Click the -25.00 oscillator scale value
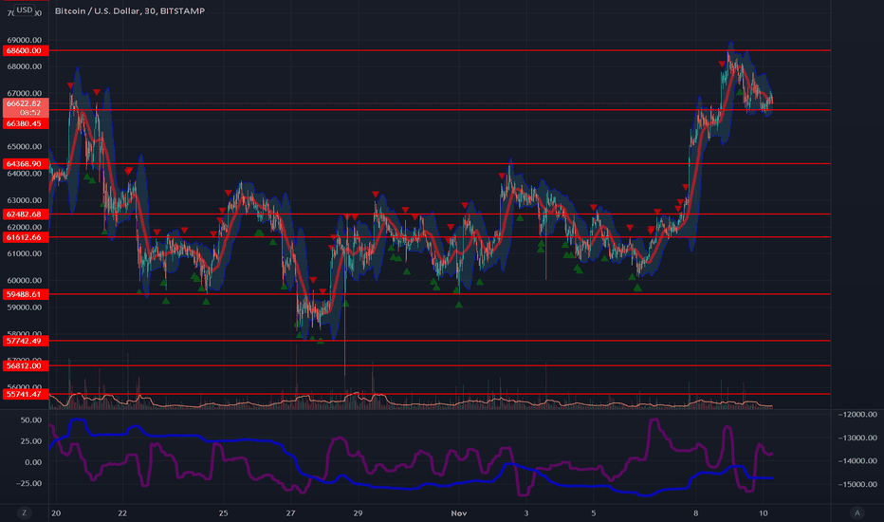This screenshot has width=884, height=522. (x=28, y=484)
